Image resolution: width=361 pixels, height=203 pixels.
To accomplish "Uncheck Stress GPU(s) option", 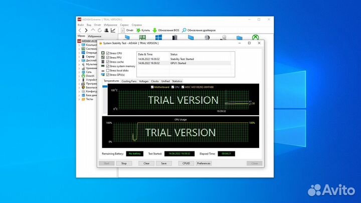I will click(x=108, y=75).
